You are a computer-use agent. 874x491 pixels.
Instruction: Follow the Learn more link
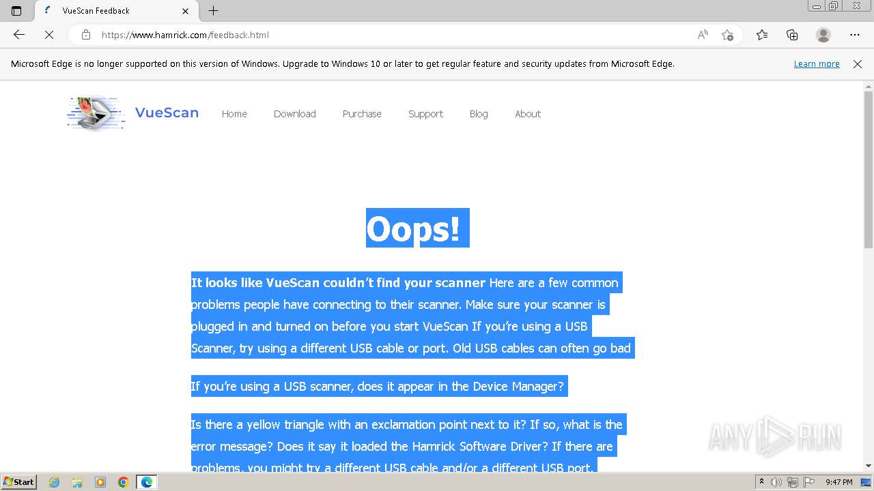pyautogui.click(x=817, y=64)
